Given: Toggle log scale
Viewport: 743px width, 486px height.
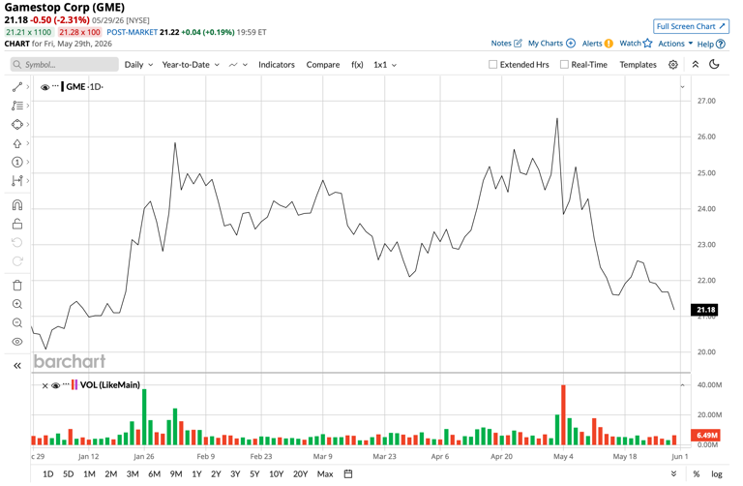Looking at the screenshot, I should tap(717, 474).
